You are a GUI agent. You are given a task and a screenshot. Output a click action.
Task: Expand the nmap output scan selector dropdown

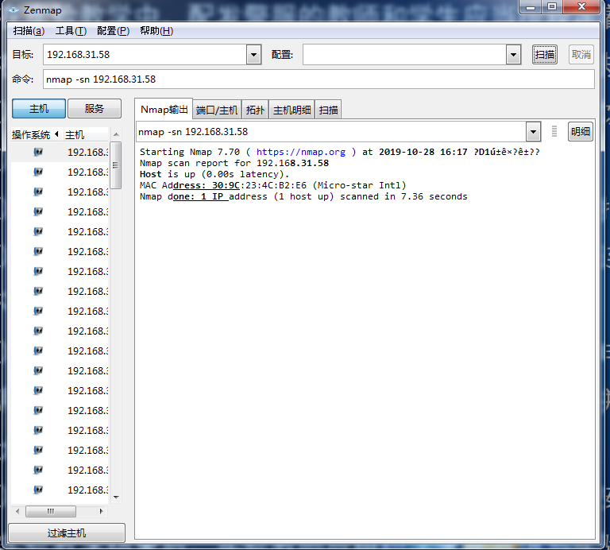[x=533, y=132]
